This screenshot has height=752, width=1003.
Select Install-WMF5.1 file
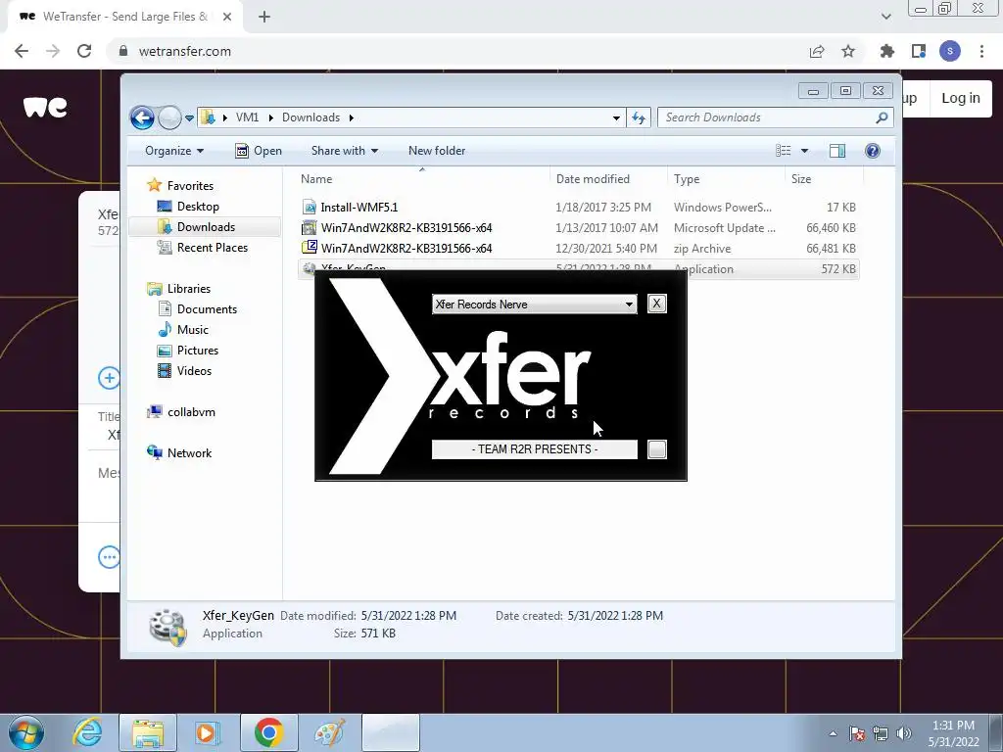pos(578,208)
